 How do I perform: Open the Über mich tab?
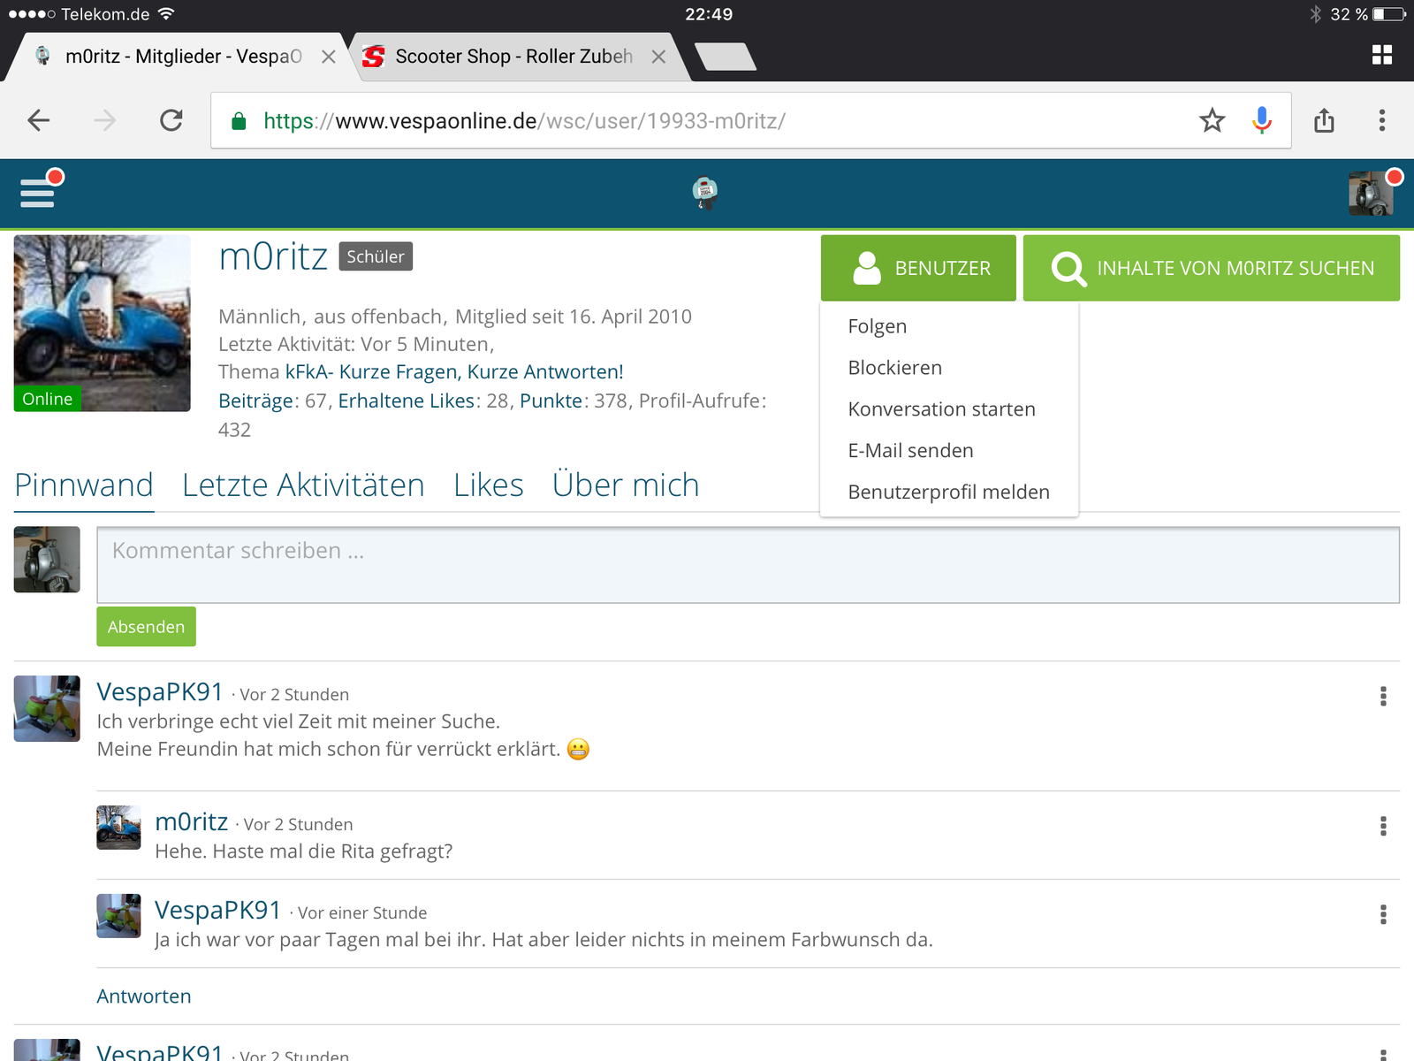pyautogui.click(x=625, y=485)
